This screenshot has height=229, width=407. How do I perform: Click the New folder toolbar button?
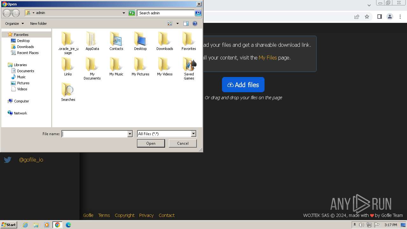[x=38, y=24]
